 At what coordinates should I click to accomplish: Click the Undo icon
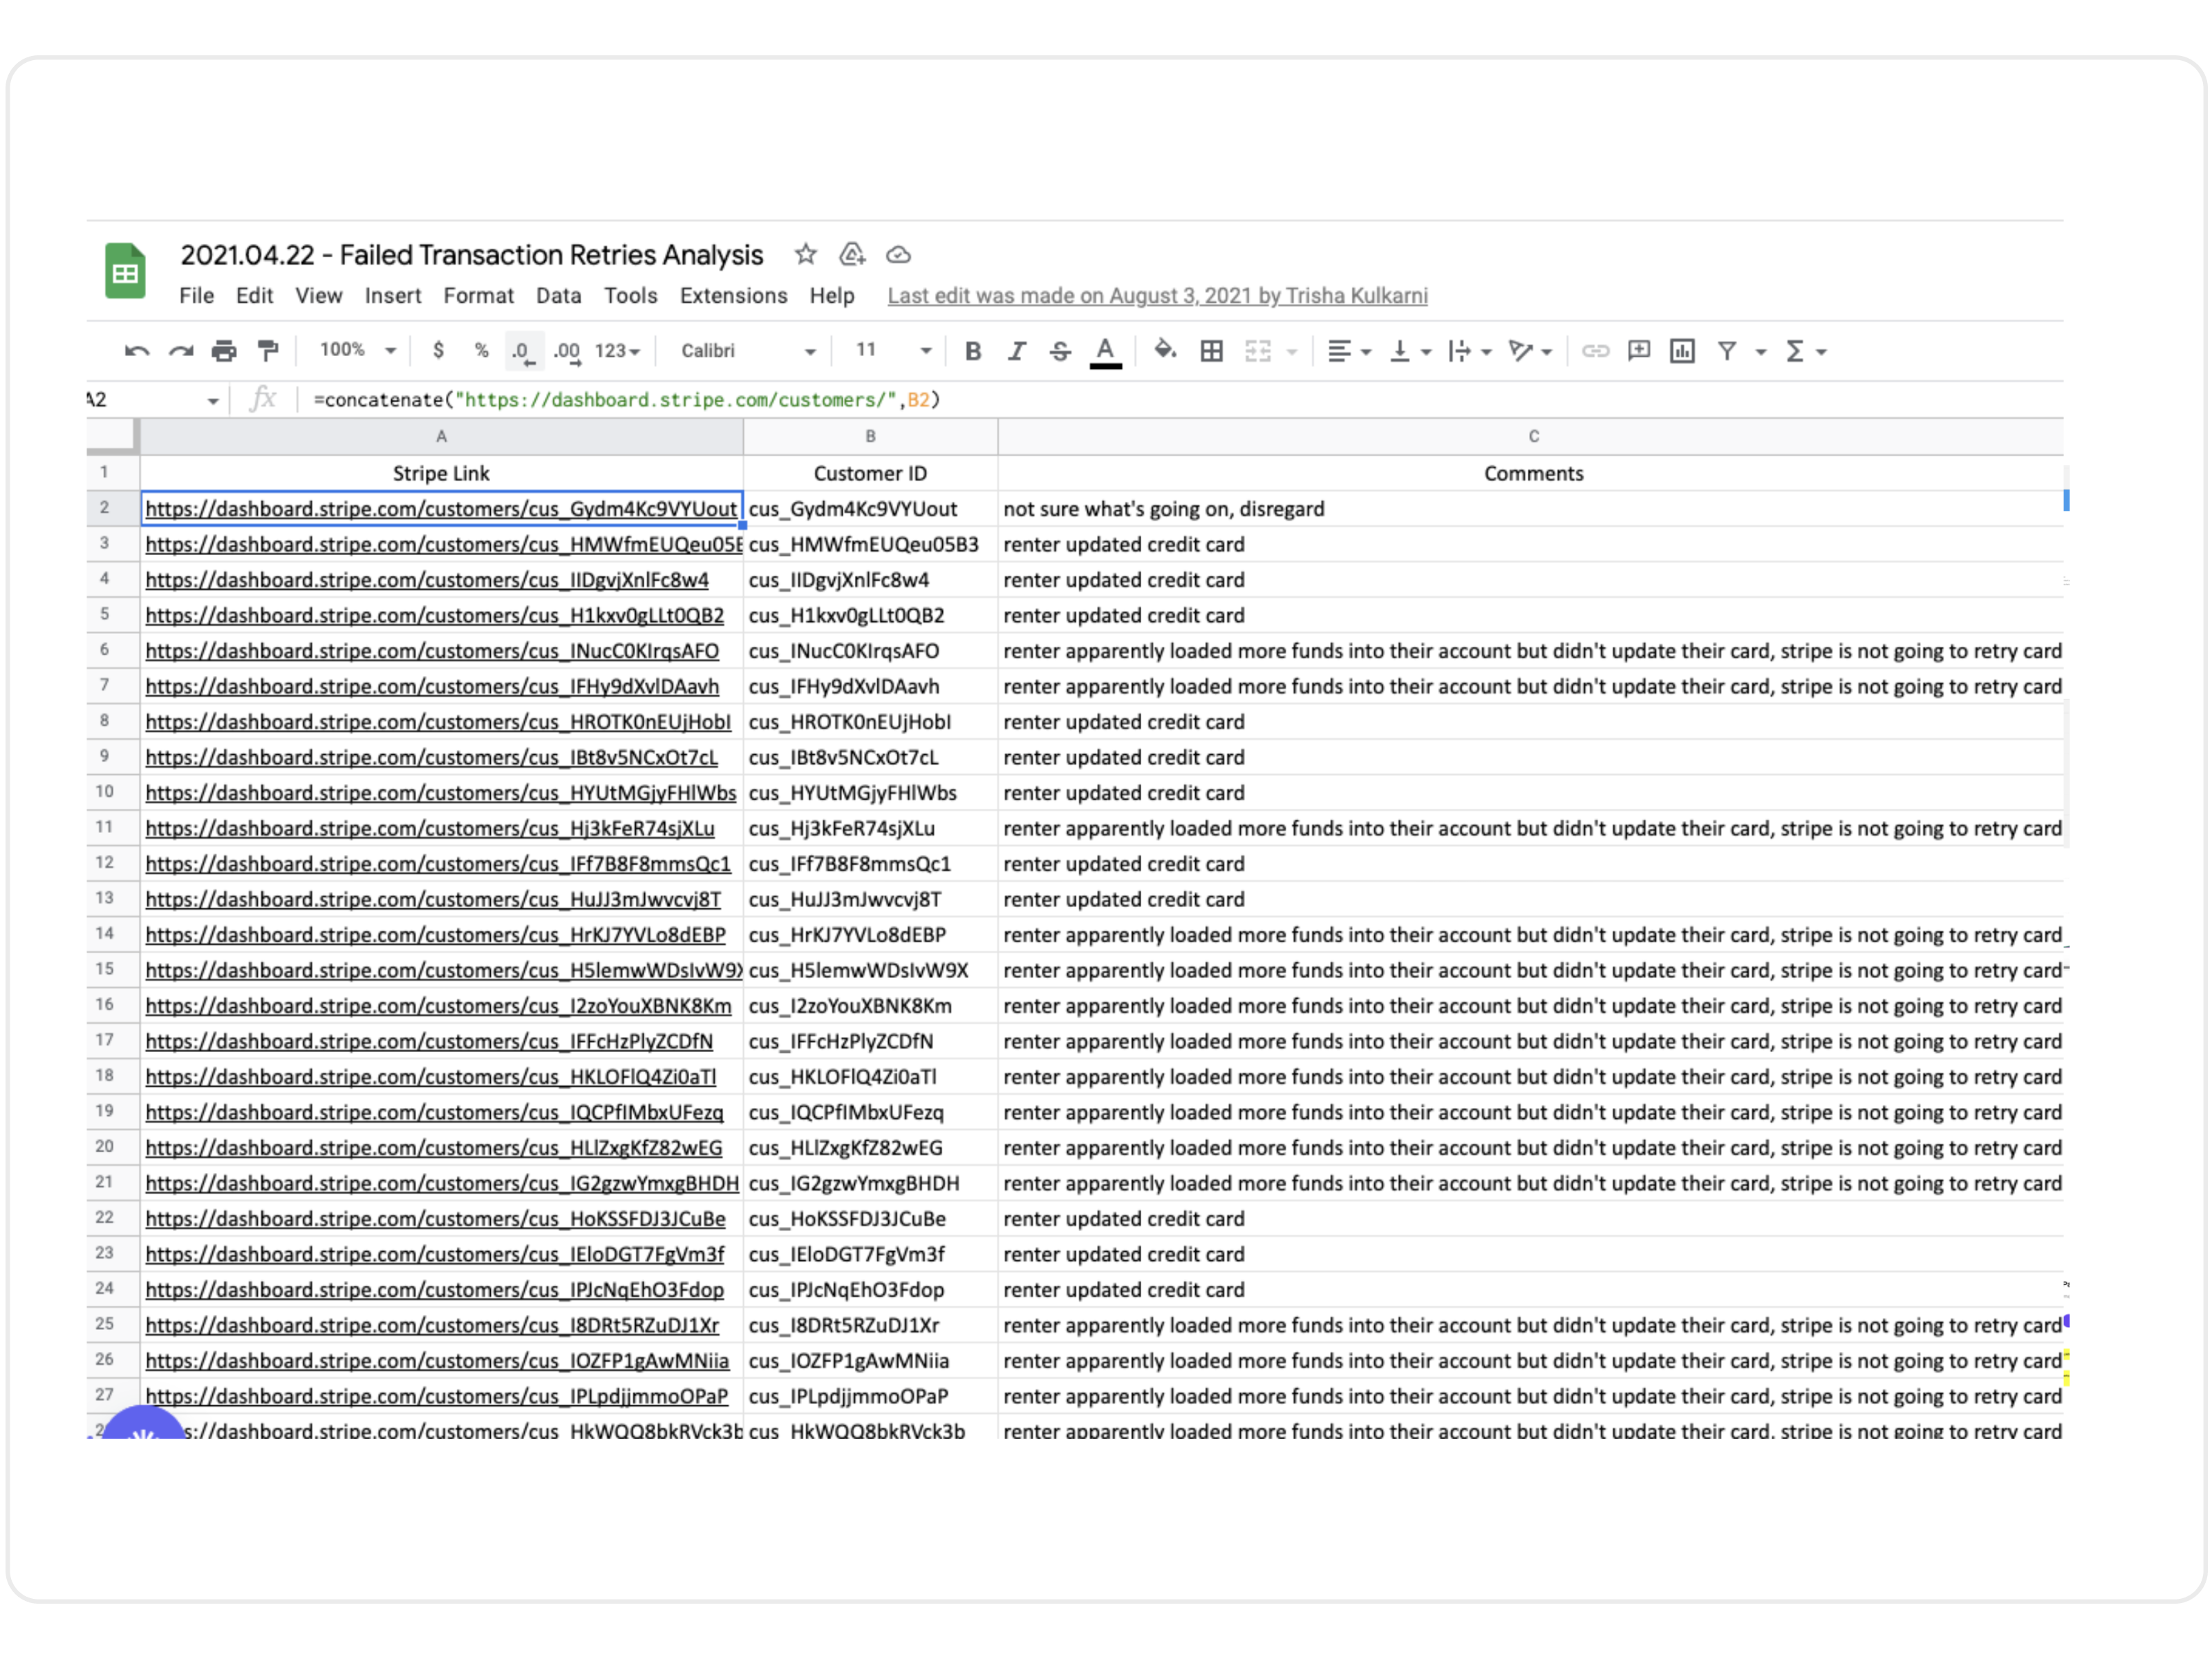pyautogui.click(x=137, y=351)
